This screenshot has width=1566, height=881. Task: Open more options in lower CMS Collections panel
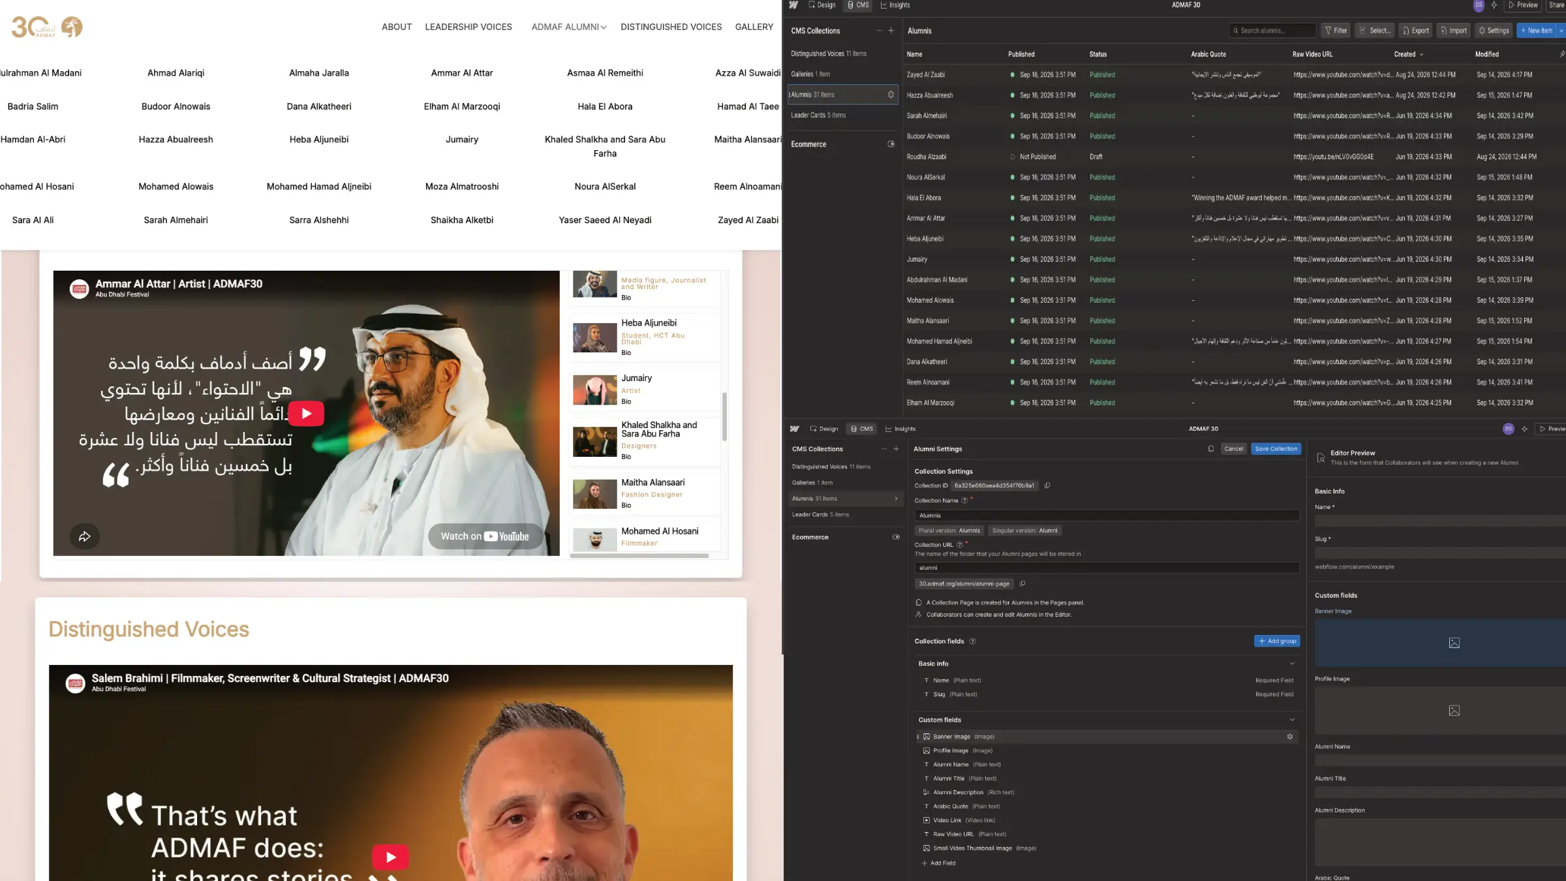tap(884, 449)
